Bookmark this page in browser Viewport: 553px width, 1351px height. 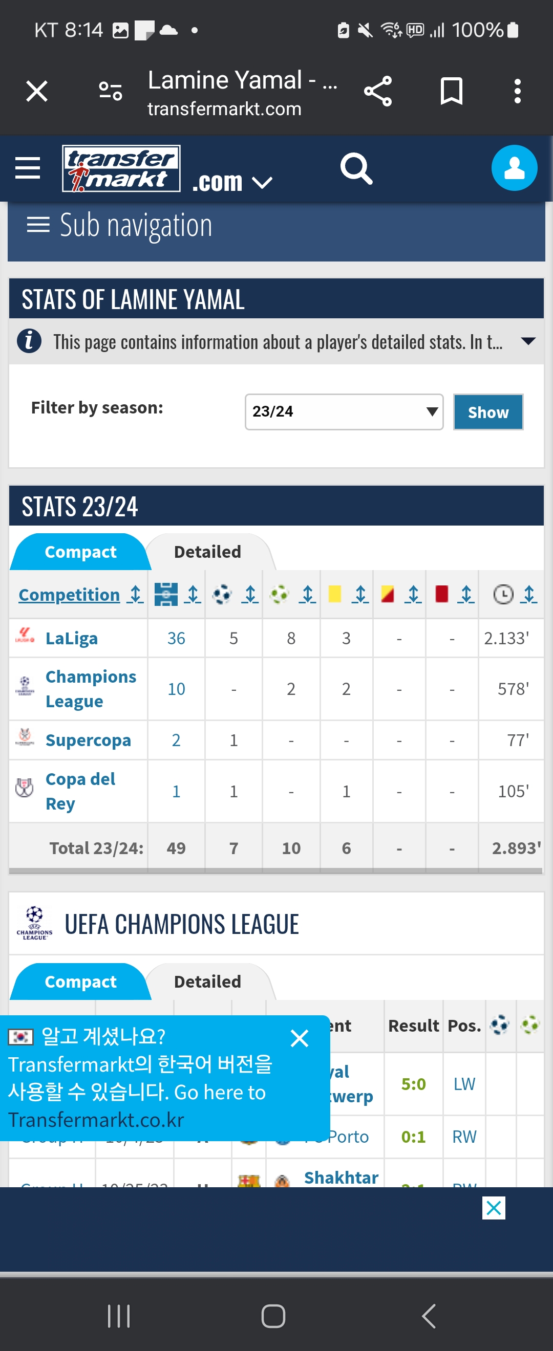(x=451, y=91)
